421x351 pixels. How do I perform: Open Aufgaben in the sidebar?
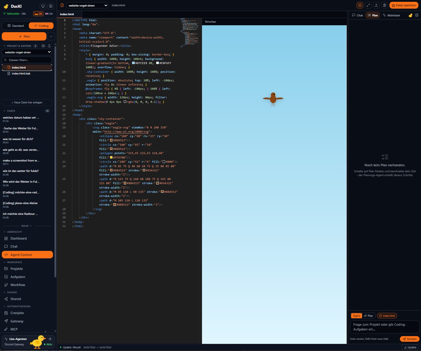click(28, 277)
